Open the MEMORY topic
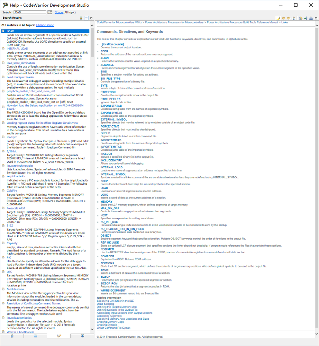 [107, 202]
